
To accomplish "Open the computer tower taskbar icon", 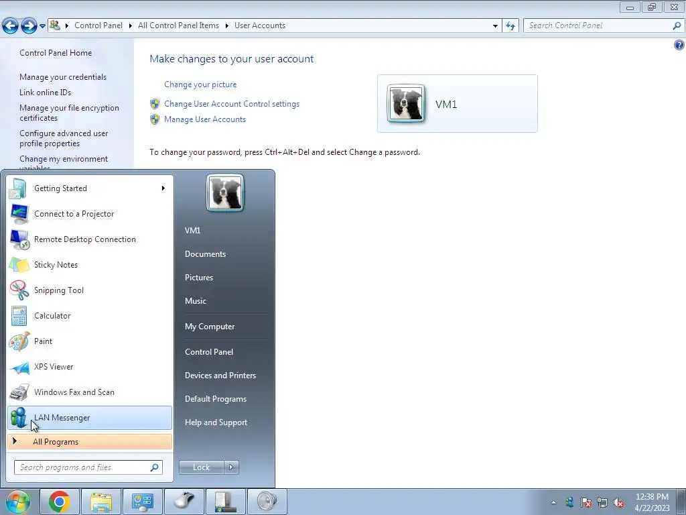I will tap(226, 502).
